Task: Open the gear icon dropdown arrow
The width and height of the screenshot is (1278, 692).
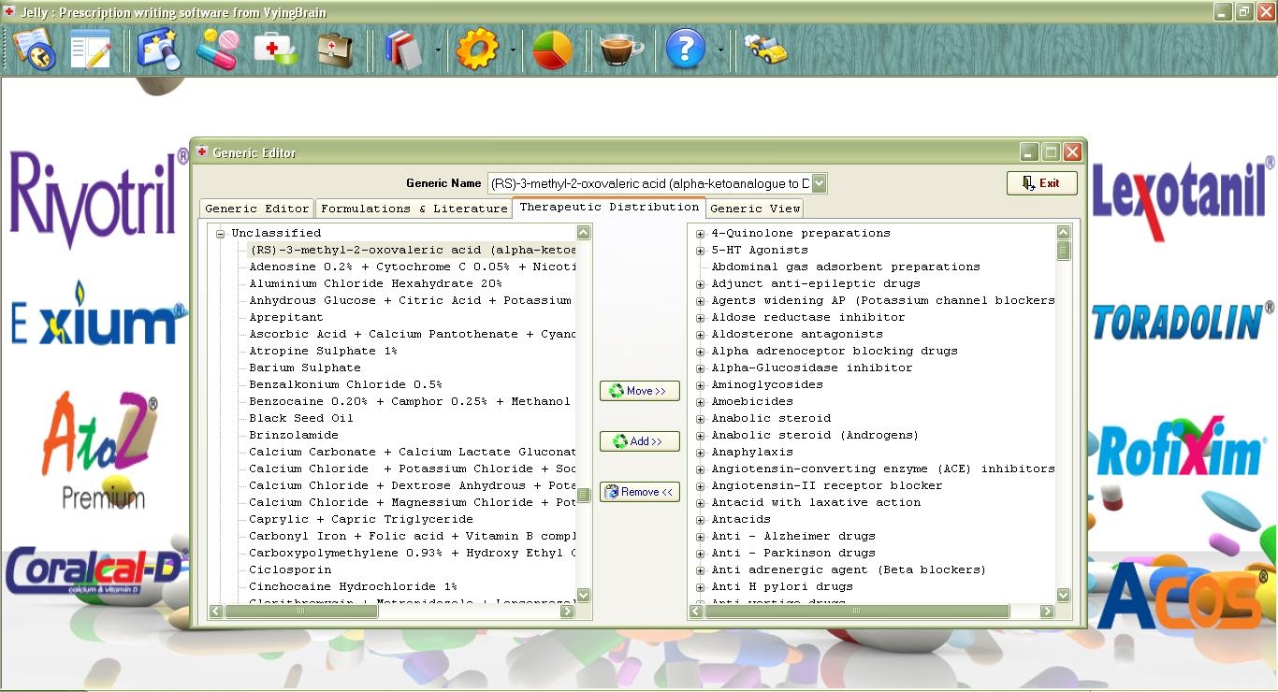Action: (x=513, y=50)
